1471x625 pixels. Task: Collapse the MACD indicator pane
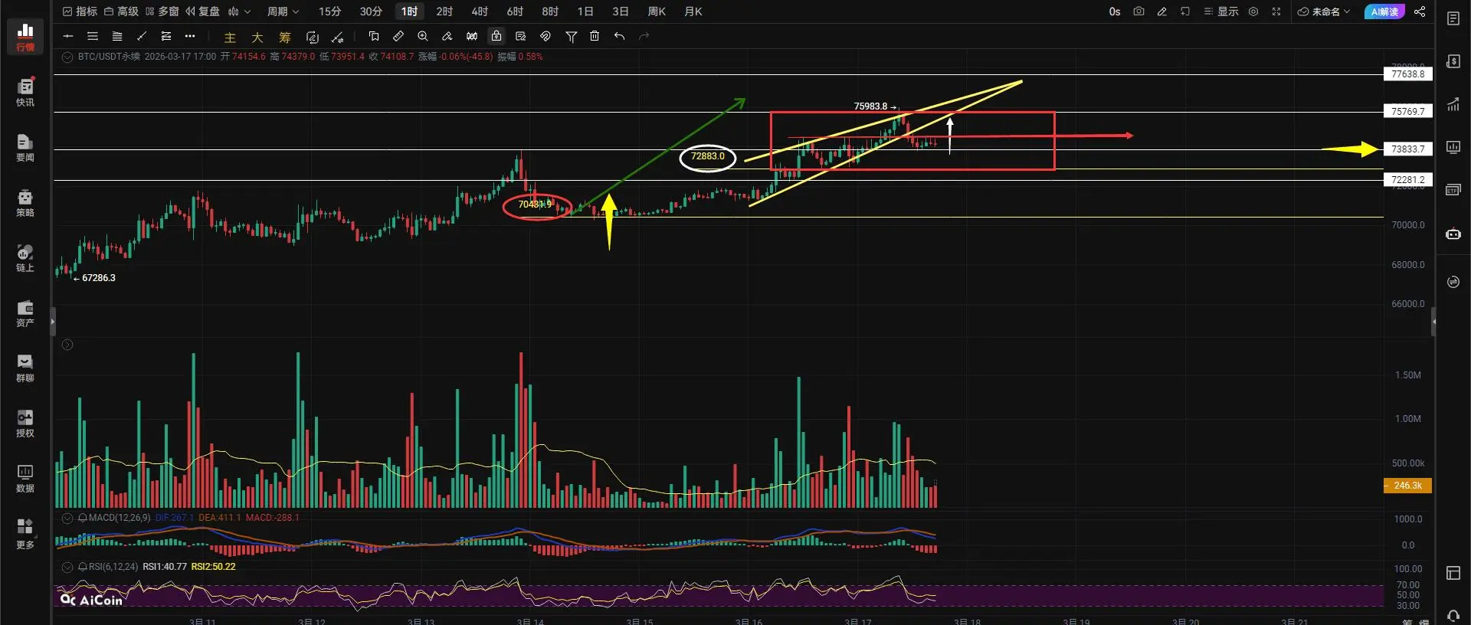[67, 518]
